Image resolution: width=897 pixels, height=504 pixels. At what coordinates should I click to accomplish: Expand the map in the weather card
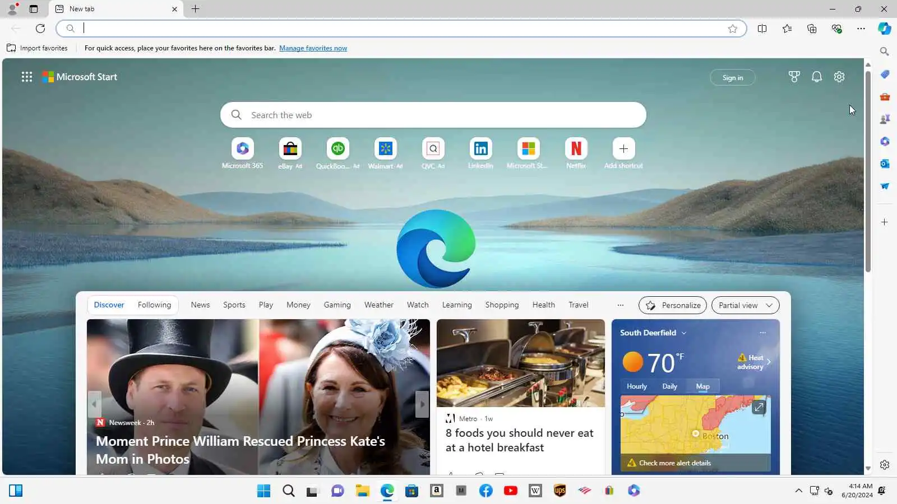coord(759,407)
